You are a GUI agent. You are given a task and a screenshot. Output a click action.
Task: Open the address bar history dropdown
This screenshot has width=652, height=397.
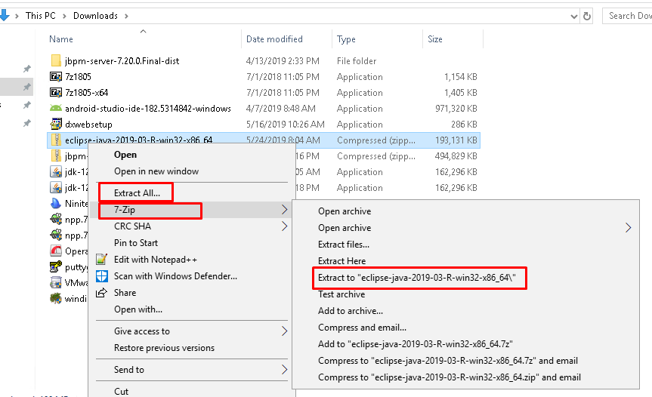click(574, 16)
